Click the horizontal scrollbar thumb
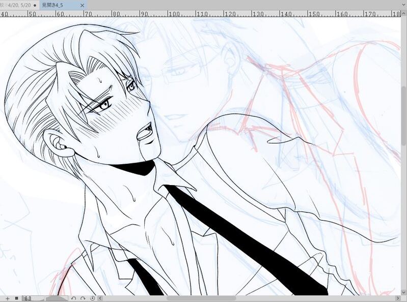Viewport: 407px width, 302px height. pyautogui.click(x=201, y=298)
